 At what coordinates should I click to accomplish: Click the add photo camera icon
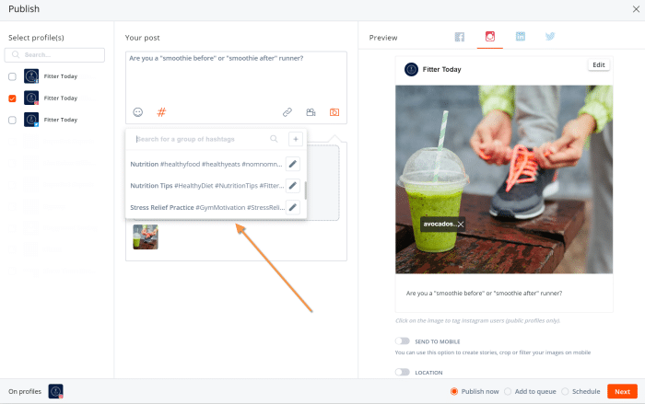click(x=334, y=112)
